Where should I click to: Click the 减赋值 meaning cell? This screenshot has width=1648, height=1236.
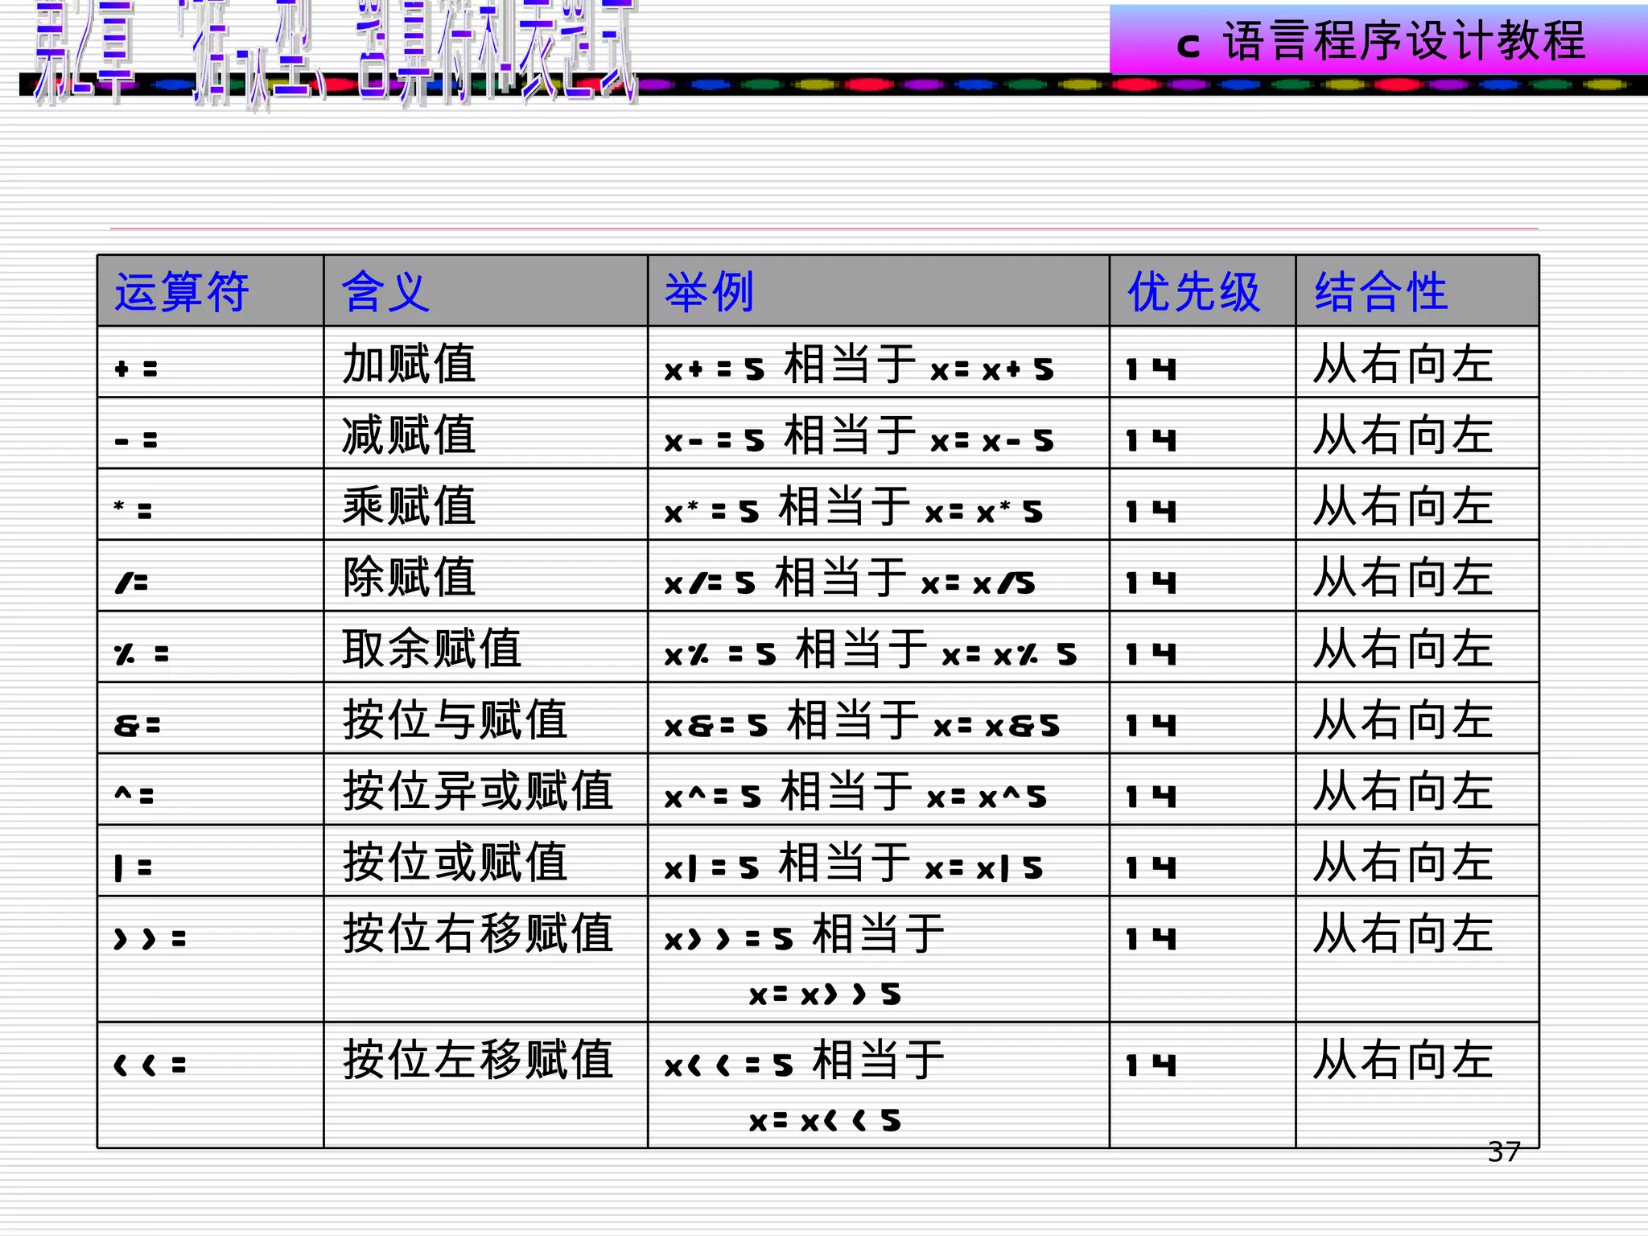486,433
